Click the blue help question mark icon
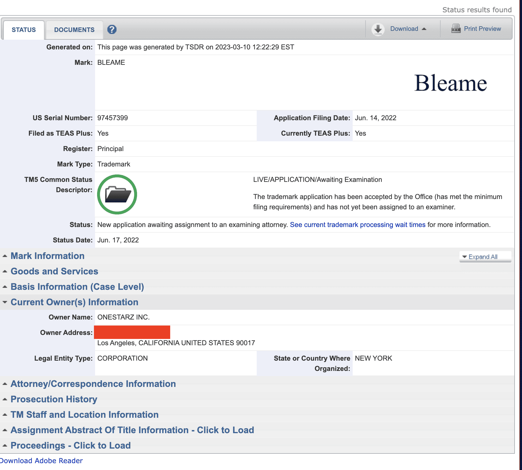The image size is (522, 470). [x=112, y=29]
